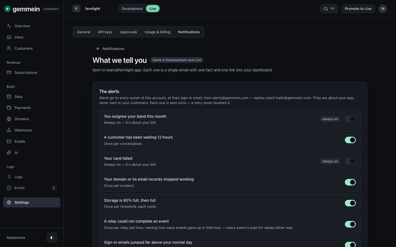Viewport: 396px width, 247px height.
Task: Turn off domain email records alert
Action: click(x=350, y=182)
